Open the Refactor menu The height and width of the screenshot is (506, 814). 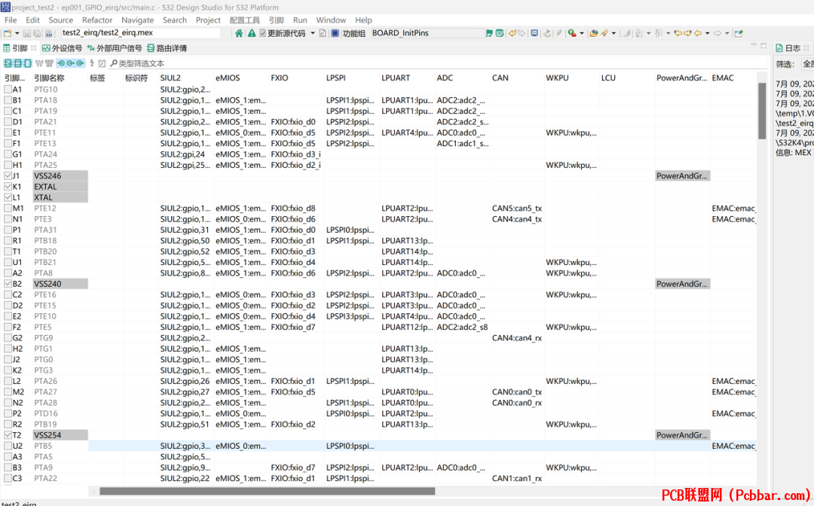(x=97, y=20)
